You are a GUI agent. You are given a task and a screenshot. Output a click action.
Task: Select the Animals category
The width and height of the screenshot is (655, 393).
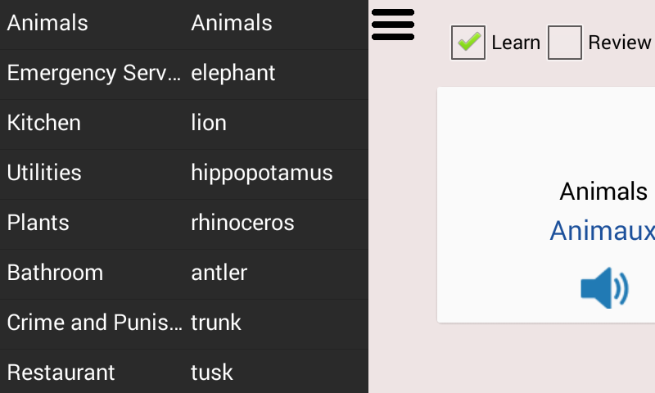[47, 23]
